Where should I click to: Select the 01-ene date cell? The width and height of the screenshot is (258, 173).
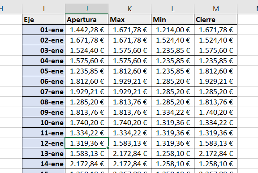[x=44, y=30]
